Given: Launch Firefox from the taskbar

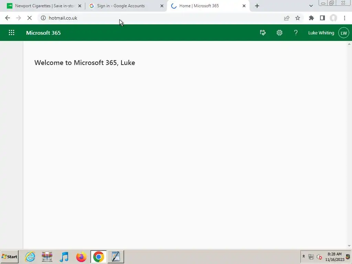Looking at the screenshot, I should click(x=81, y=256).
